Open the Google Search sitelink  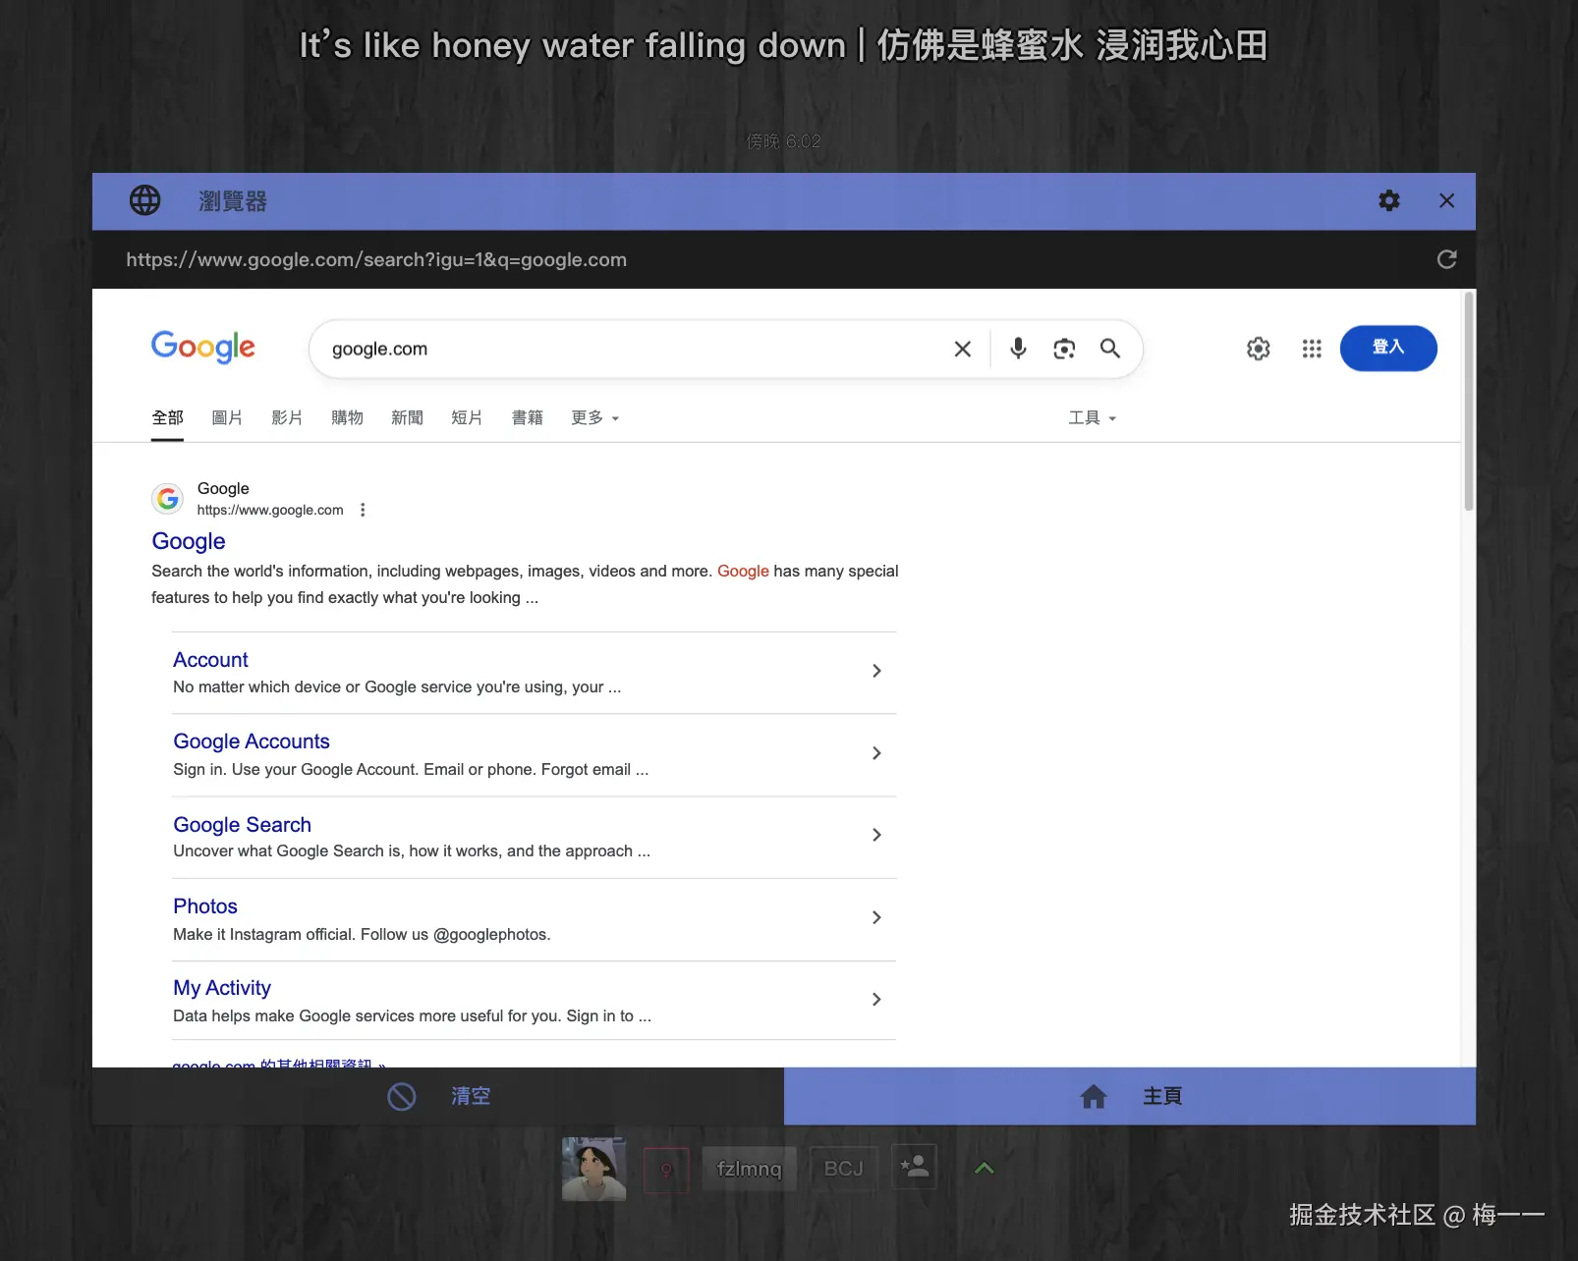coord(242,825)
